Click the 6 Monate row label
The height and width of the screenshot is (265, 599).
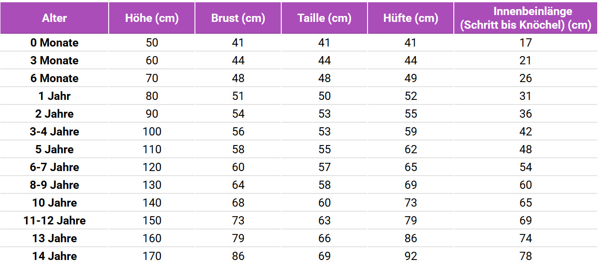54,78
